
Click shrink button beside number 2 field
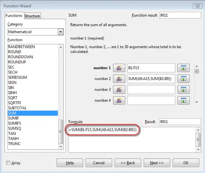pyautogui.click(x=183, y=79)
